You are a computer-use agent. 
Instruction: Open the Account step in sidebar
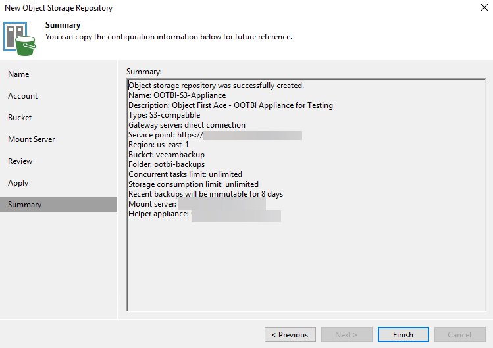(x=22, y=96)
